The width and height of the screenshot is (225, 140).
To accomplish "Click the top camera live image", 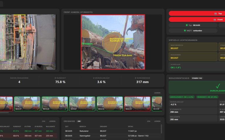I will coord(28,42).
